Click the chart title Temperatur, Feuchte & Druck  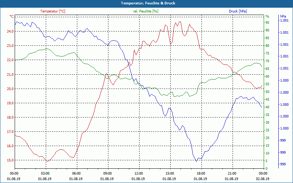click(x=148, y=3)
